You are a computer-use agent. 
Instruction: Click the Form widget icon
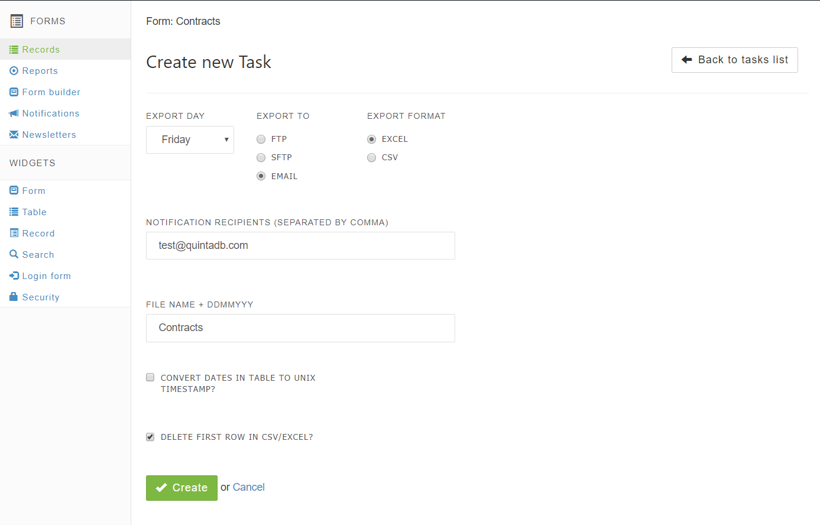[x=14, y=191]
